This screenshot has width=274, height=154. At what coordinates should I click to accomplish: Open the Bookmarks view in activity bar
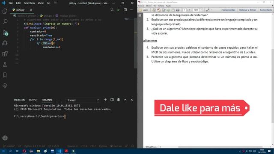pyautogui.click(x=5, y=75)
